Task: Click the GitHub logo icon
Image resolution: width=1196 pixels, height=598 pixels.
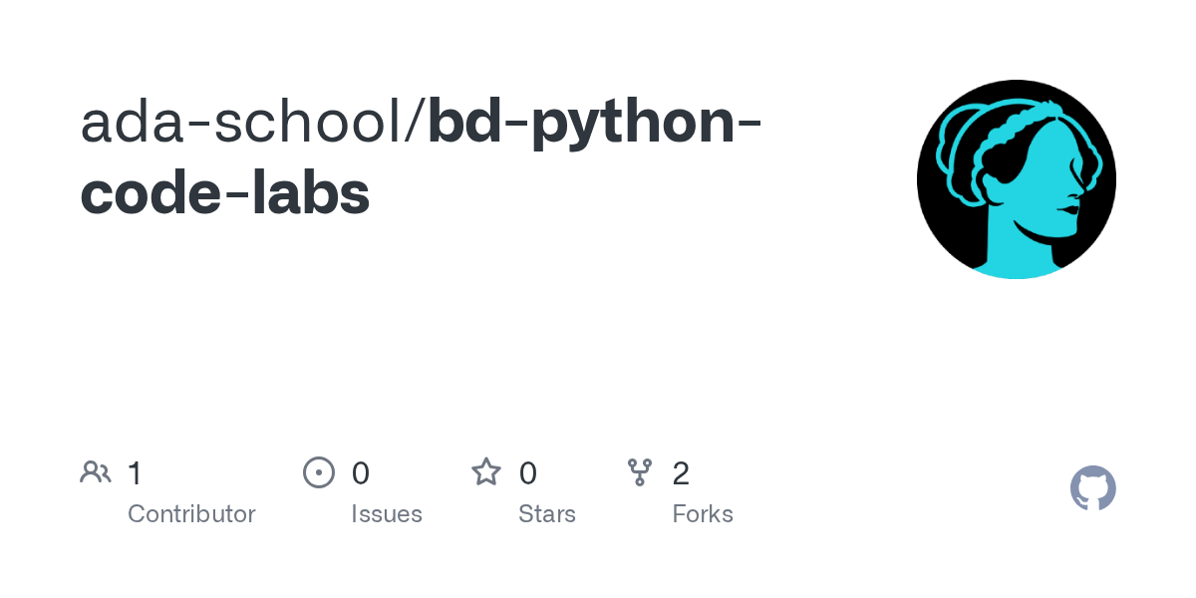Action: pyautogui.click(x=1092, y=488)
